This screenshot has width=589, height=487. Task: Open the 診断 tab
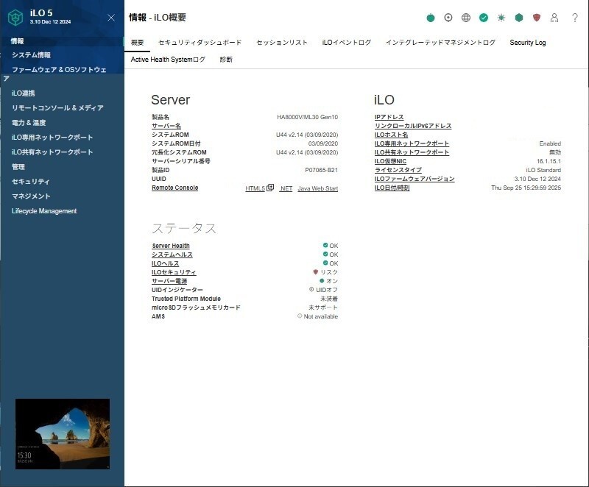click(226, 60)
